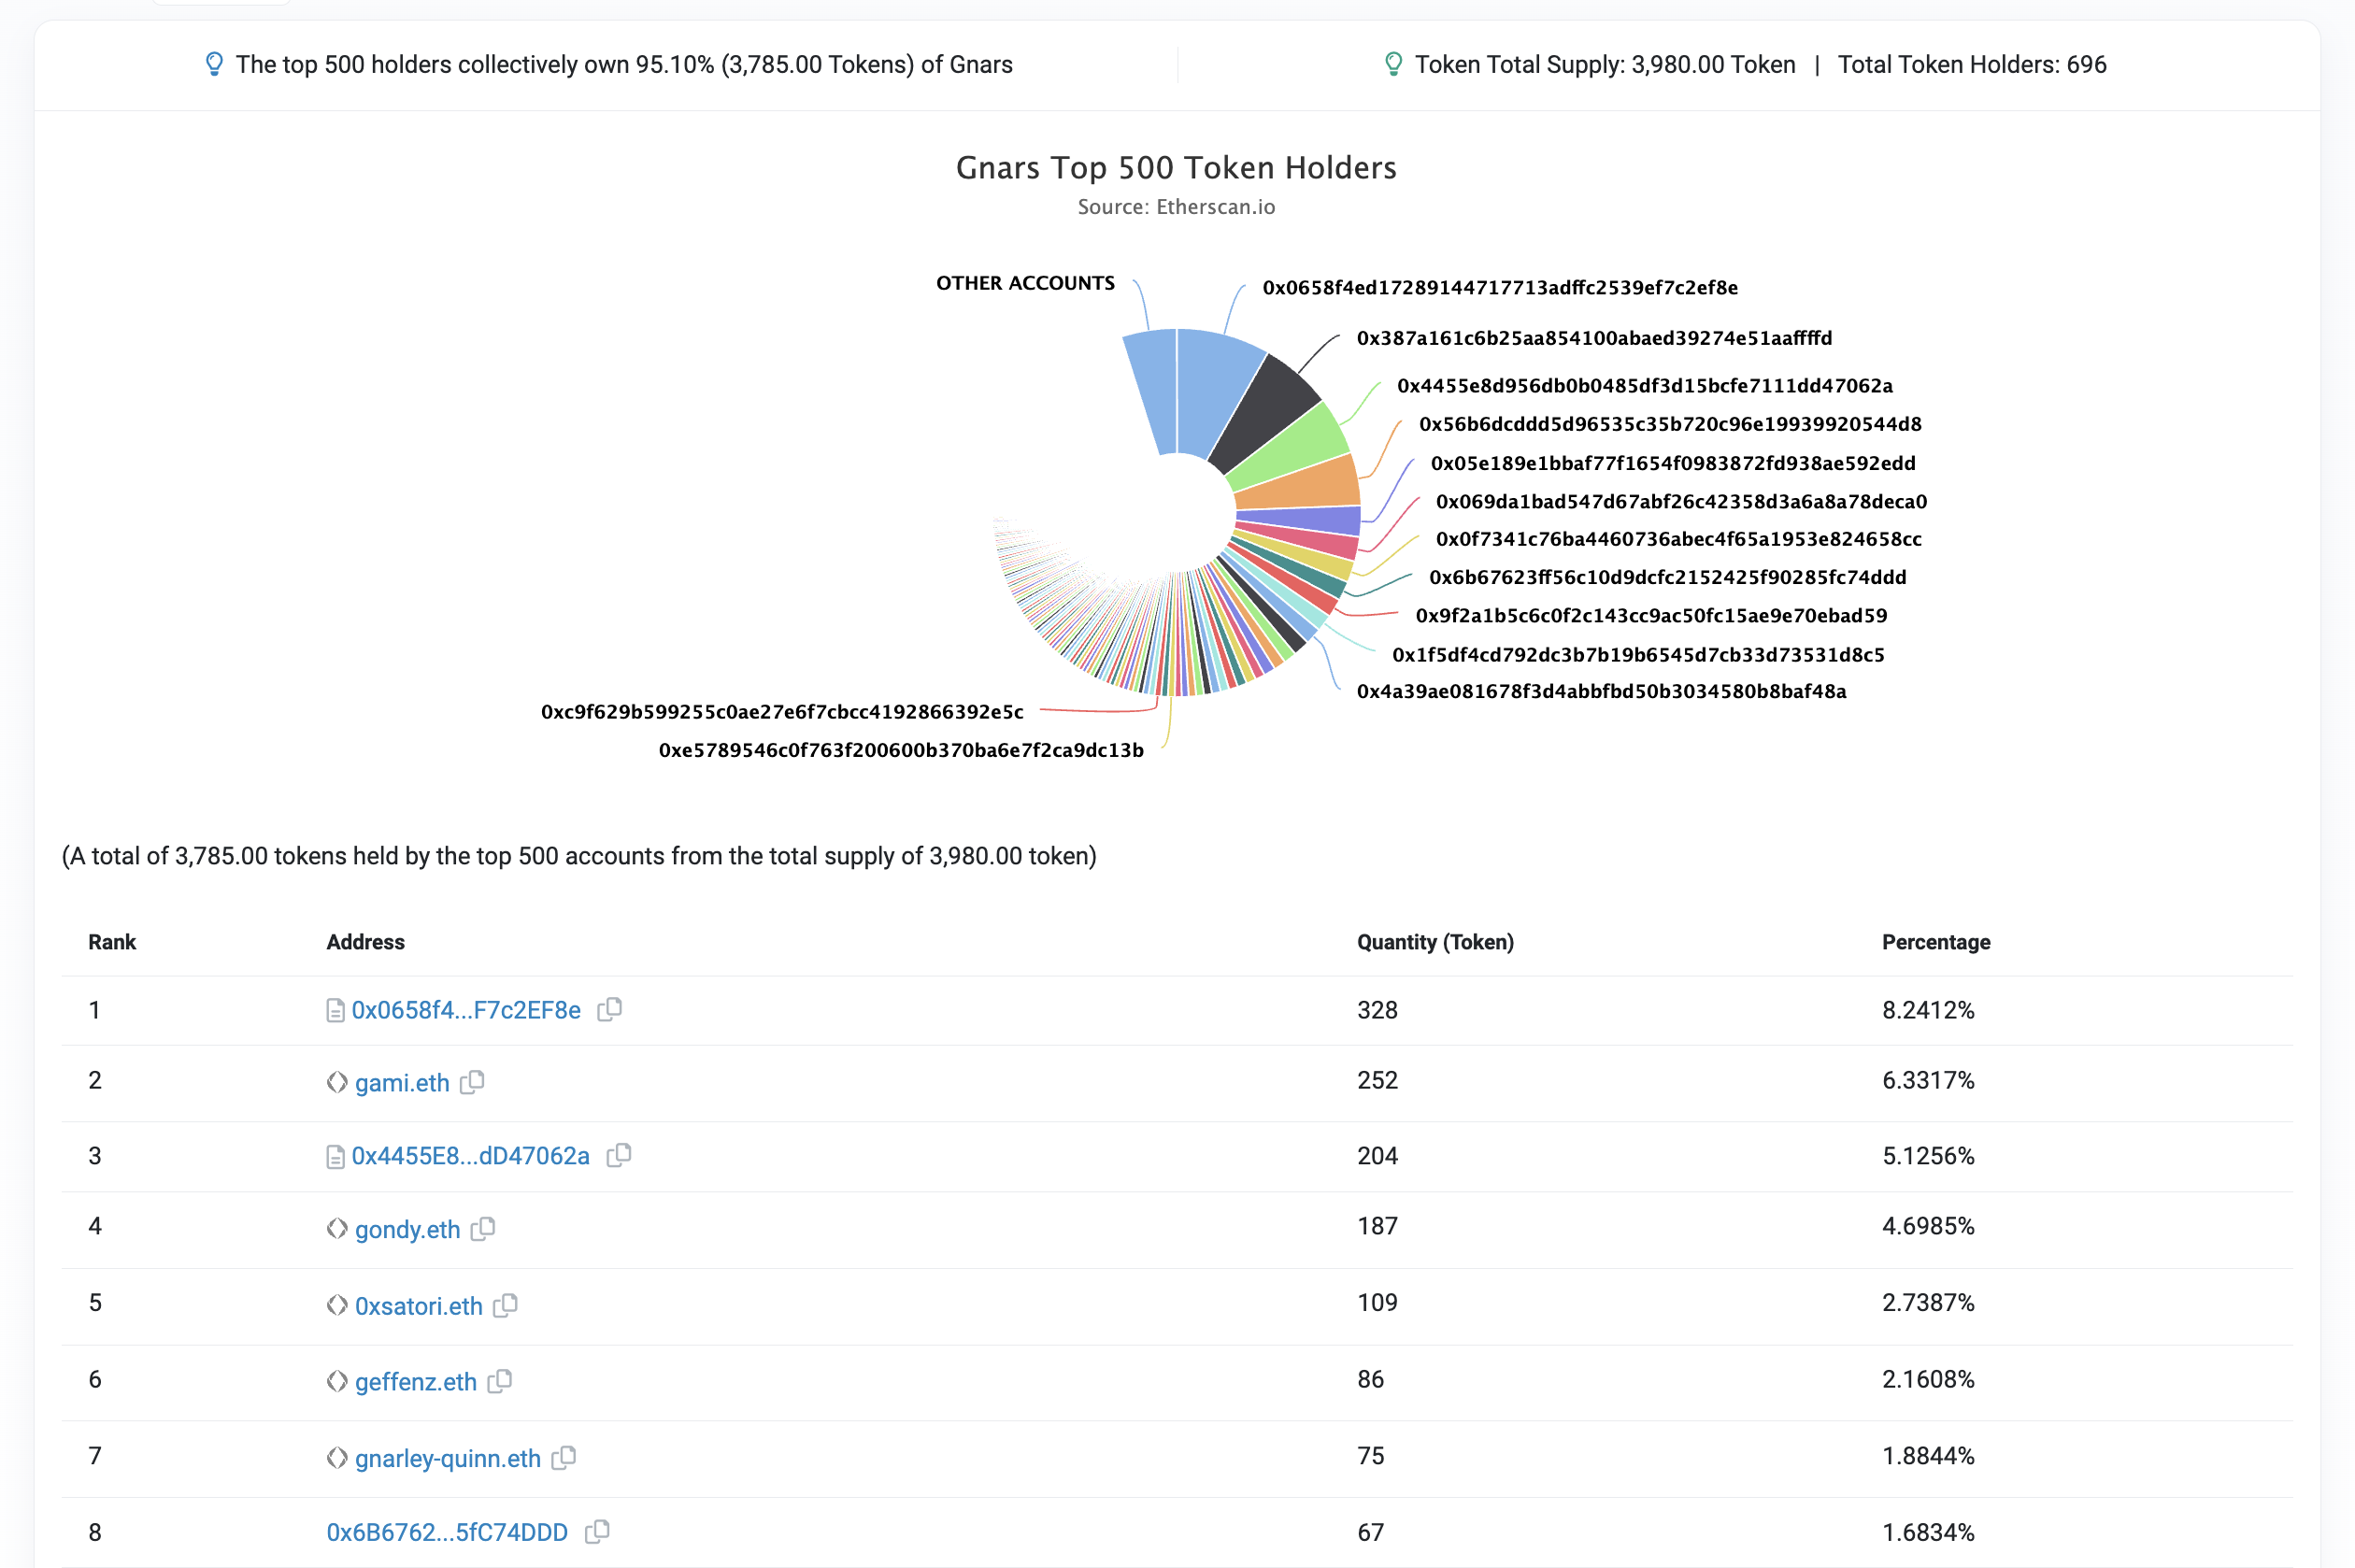This screenshot has height=1568, width=2355.
Task: Open gami.eth holder page
Action: pos(402,1083)
